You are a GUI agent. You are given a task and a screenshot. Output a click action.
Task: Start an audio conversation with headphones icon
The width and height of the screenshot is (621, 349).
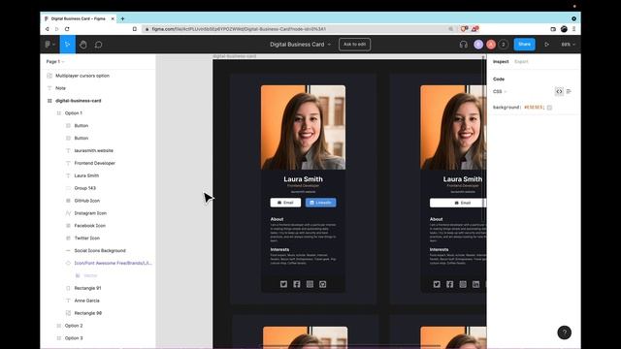[464, 45]
